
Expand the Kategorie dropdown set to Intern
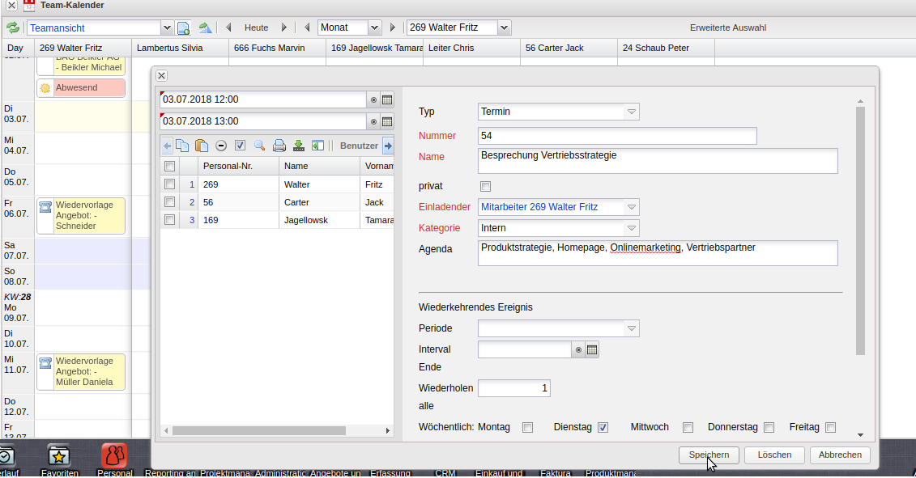(x=632, y=229)
